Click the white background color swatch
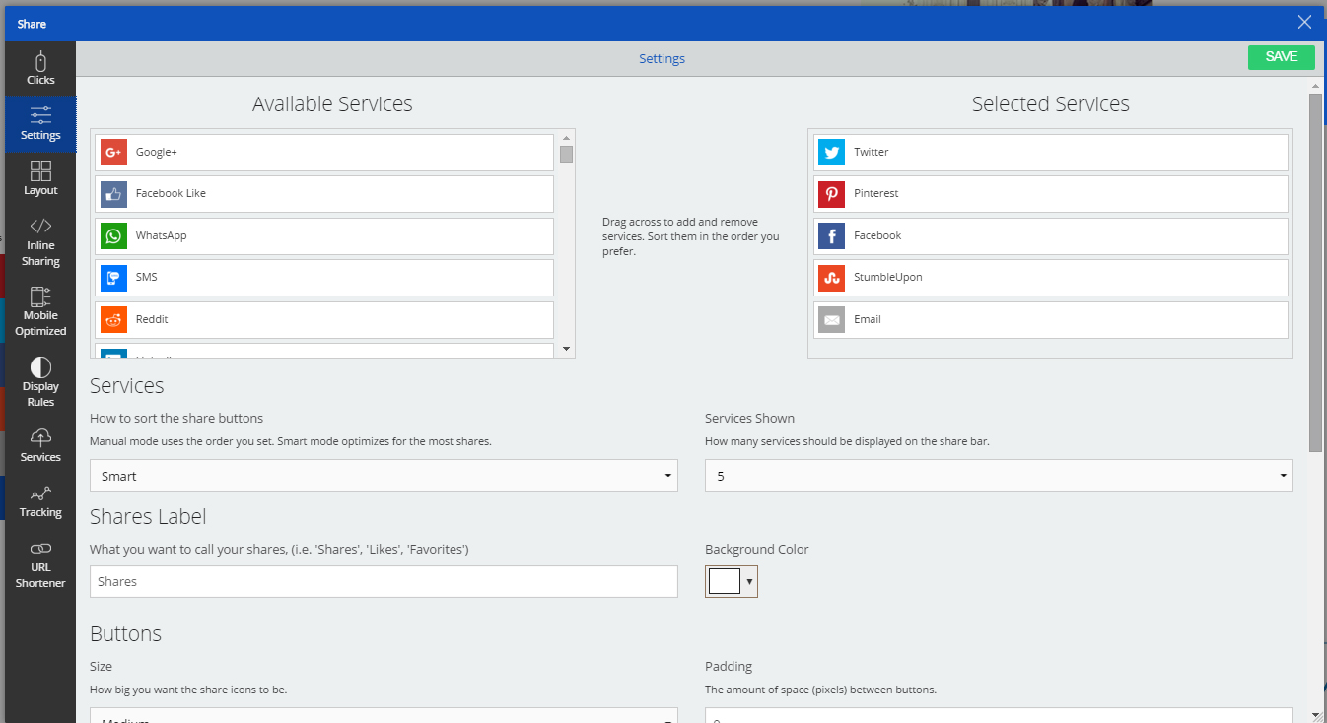 pos(725,582)
